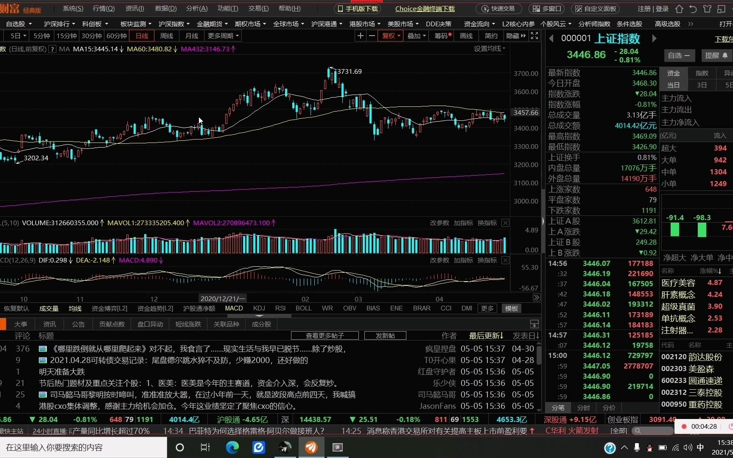Click the alert bell button 提醒
Image resolution: width=733 pixels, height=458 pixels.
[716, 56]
